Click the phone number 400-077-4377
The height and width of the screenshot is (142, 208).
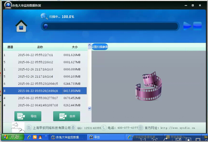(128, 128)
